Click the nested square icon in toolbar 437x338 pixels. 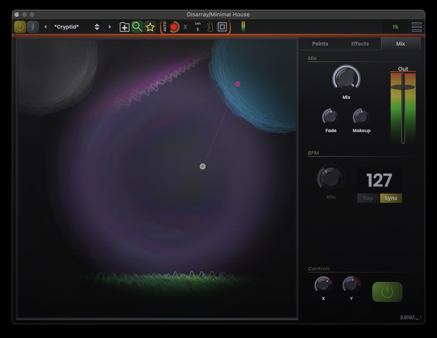click(x=222, y=27)
